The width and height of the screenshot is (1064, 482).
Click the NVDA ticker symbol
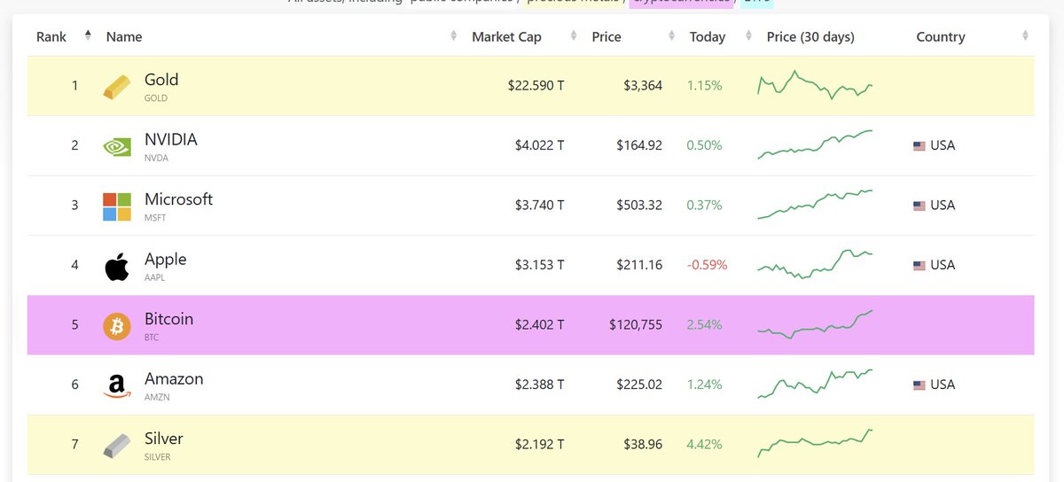pos(156,158)
